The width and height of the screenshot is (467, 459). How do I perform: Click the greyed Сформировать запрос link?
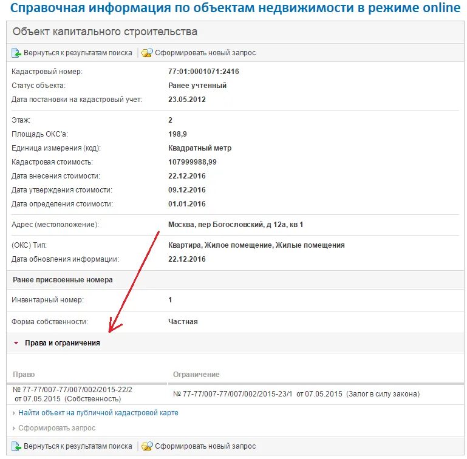pos(57,428)
